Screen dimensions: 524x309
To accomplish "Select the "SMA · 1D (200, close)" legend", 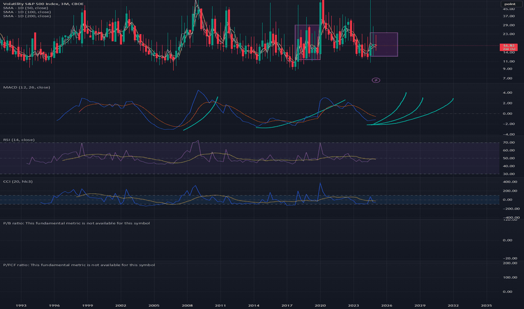I will click(x=27, y=16).
